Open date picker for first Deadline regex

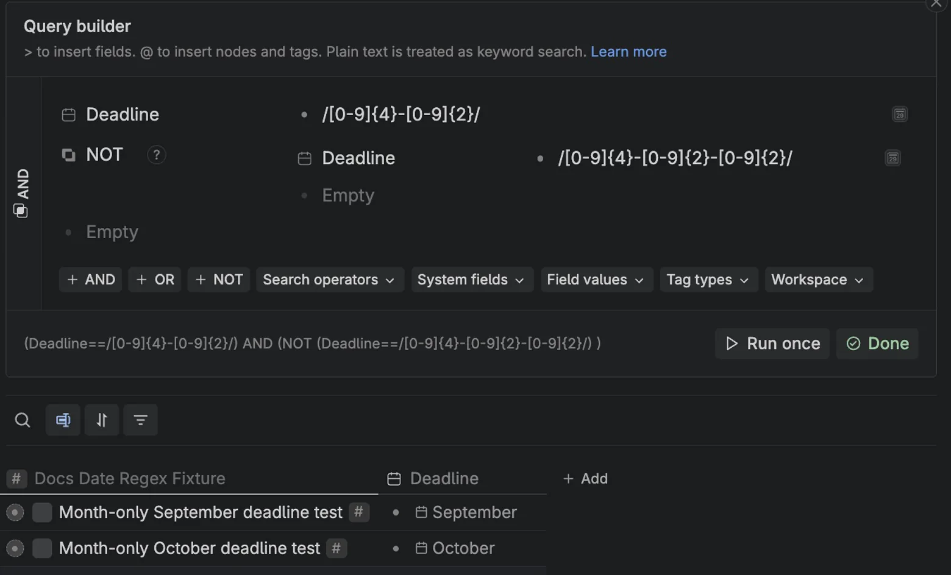tap(900, 115)
